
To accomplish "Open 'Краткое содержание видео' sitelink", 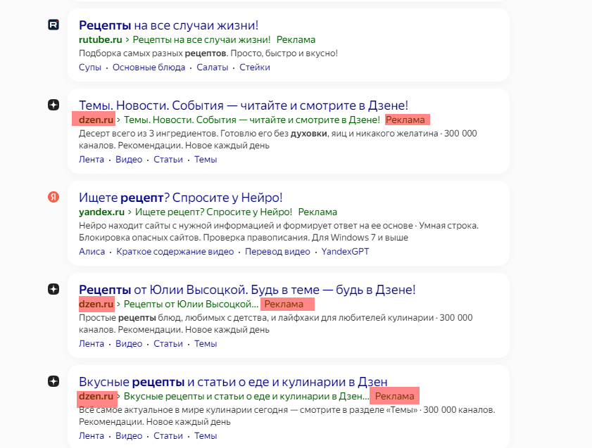I will [x=175, y=252].
